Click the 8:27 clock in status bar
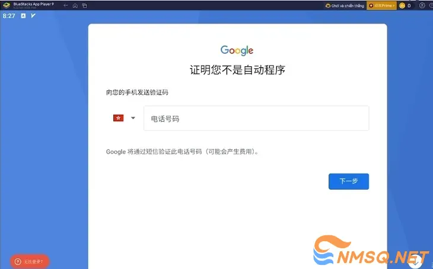 [9, 16]
